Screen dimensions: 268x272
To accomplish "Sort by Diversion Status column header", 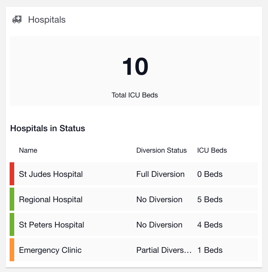I will pyautogui.click(x=161, y=150).
